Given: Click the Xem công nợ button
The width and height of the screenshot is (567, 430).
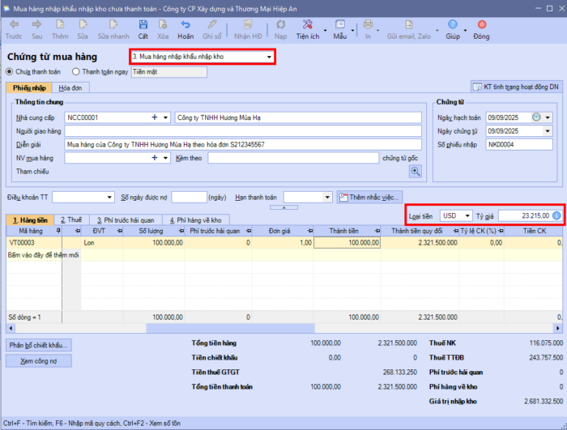Looking at the screenshot, I should [x=40, y=360].
